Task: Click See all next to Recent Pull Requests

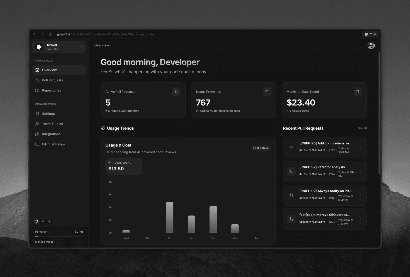Action: click(x=362, y=128)
